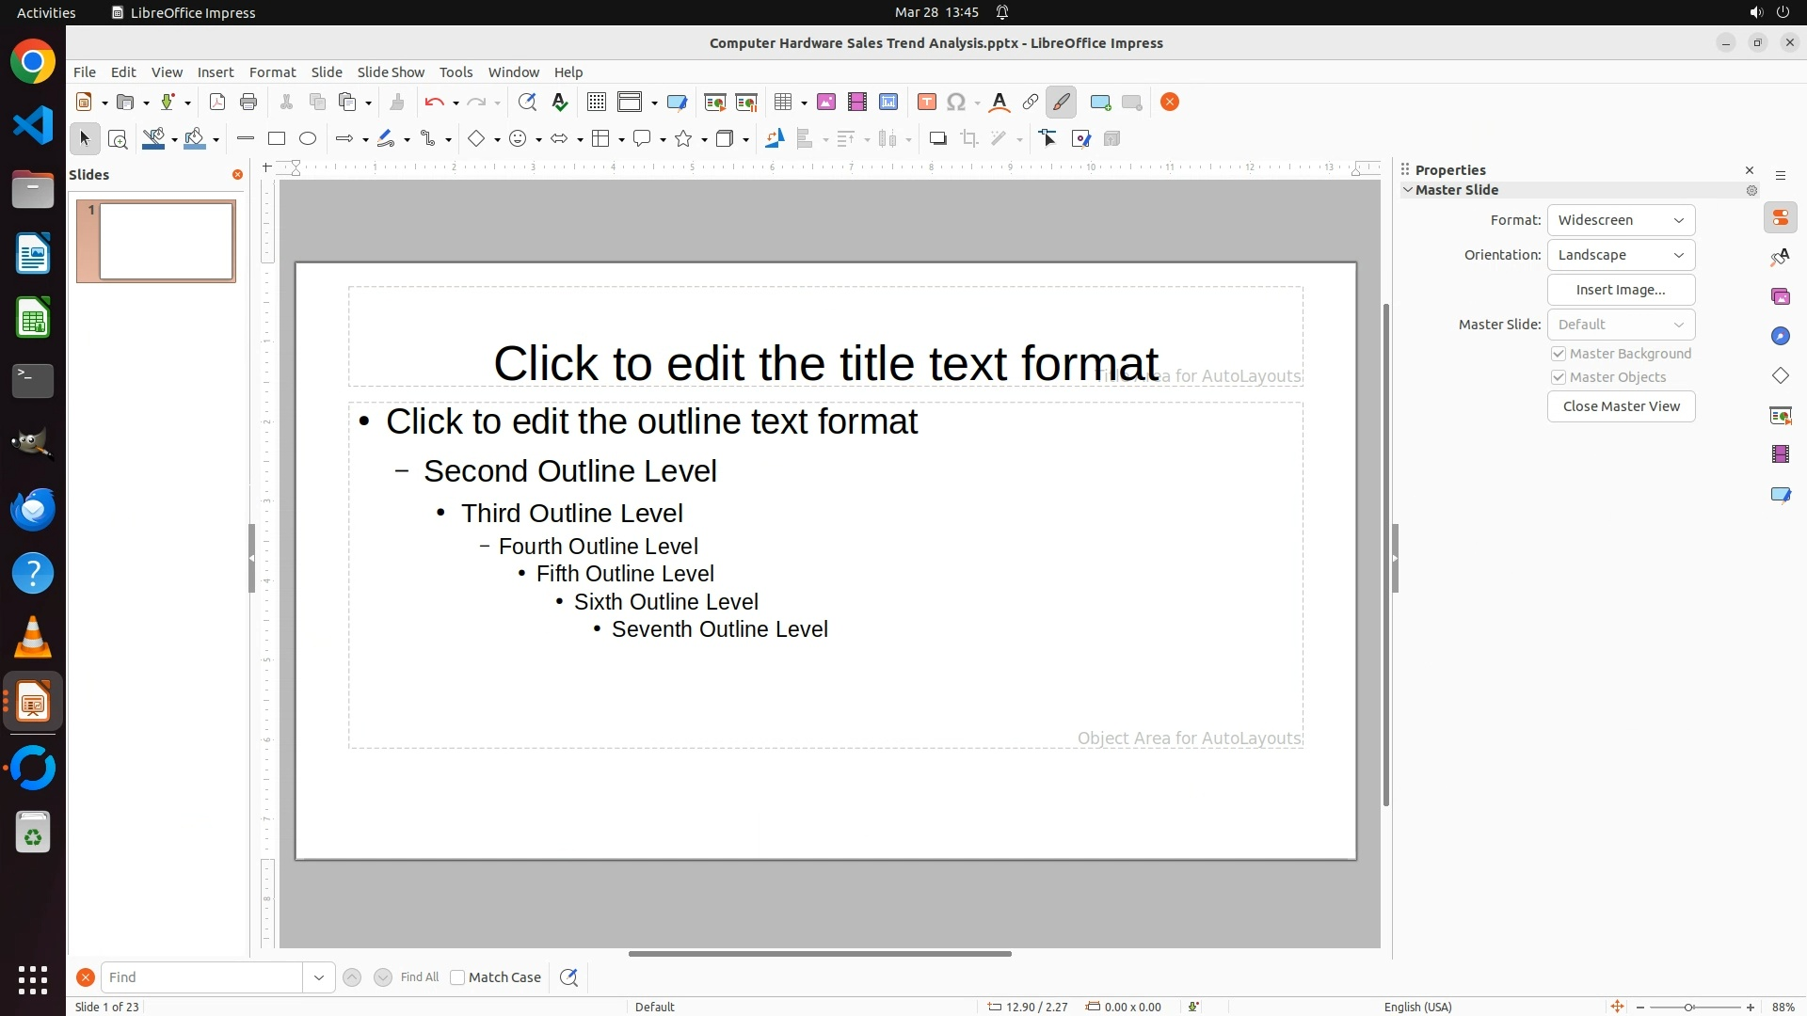Open the Format menu
This screenshot has height=1016, width=1807.
272,72
